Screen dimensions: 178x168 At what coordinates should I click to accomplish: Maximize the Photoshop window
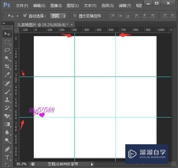157,3
